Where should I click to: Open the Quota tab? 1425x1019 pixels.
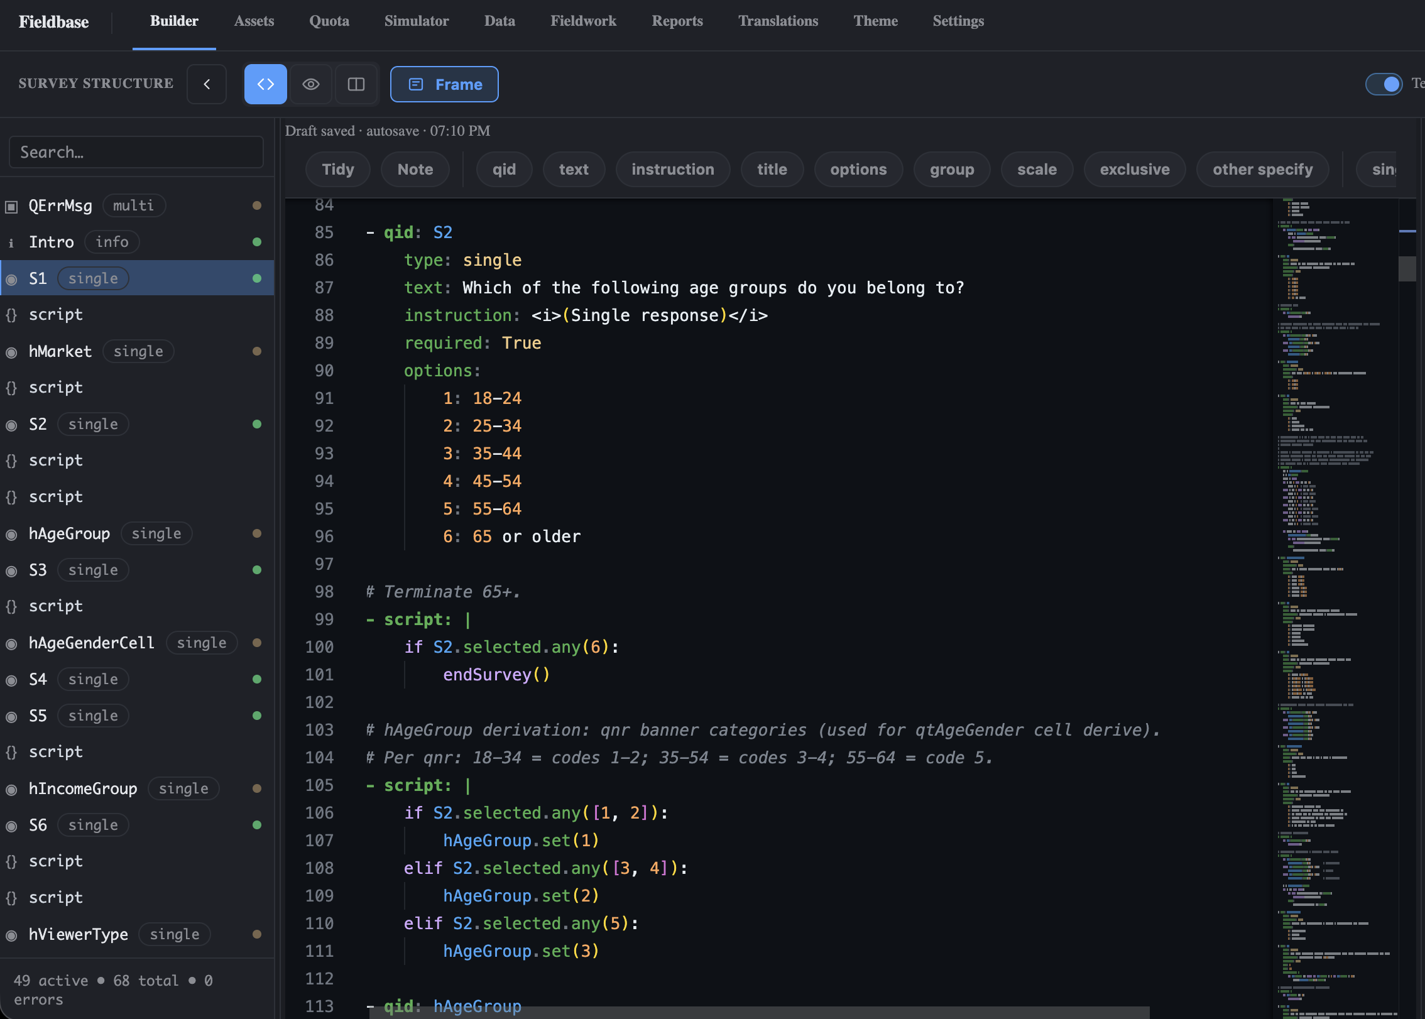(329, 21)
